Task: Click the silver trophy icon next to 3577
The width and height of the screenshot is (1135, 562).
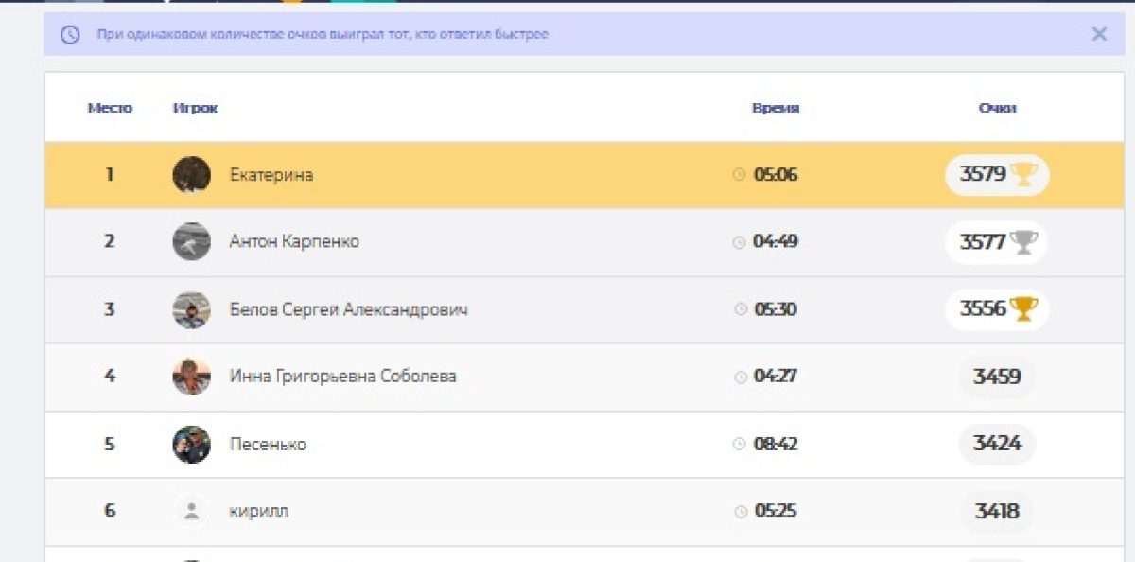Action: 1023,242
